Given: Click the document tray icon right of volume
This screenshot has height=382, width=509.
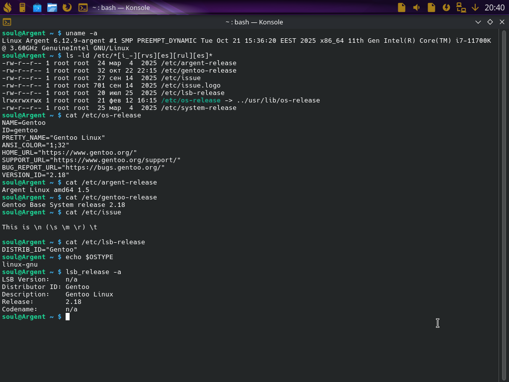Looking at the screenshot, I should [431, 7].
